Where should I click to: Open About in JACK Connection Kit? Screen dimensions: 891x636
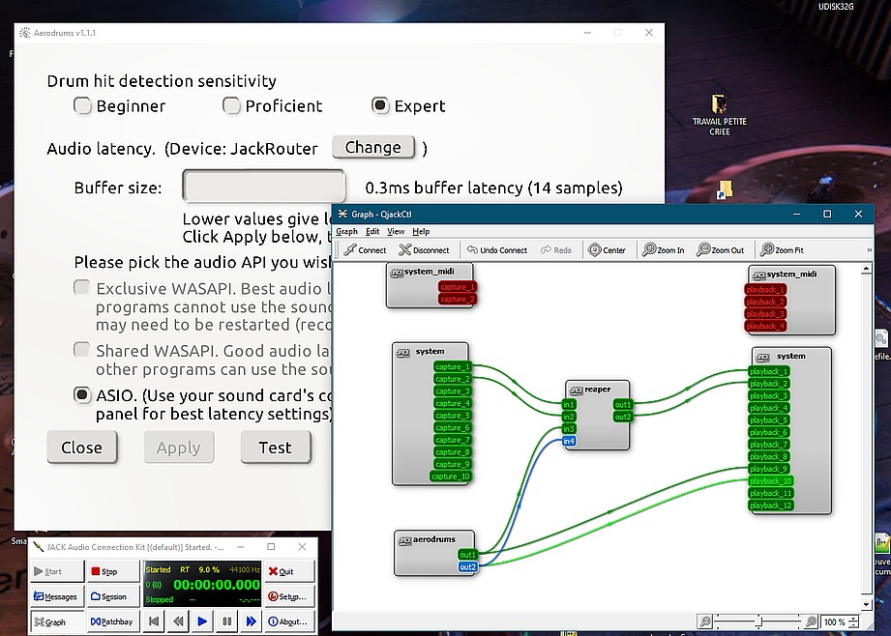pyautogui.click(x=290, y=622)
